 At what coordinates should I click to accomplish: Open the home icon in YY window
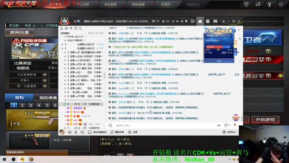tap(200, 21)
